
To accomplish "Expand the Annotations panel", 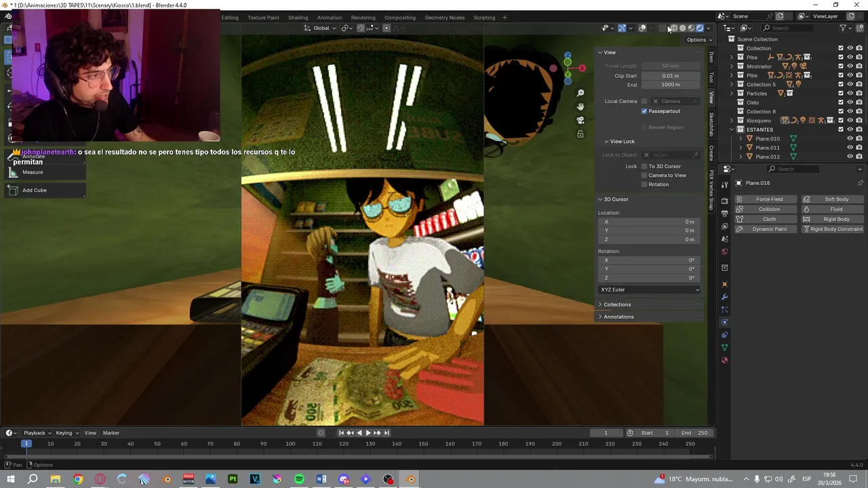I will [600, 317].
